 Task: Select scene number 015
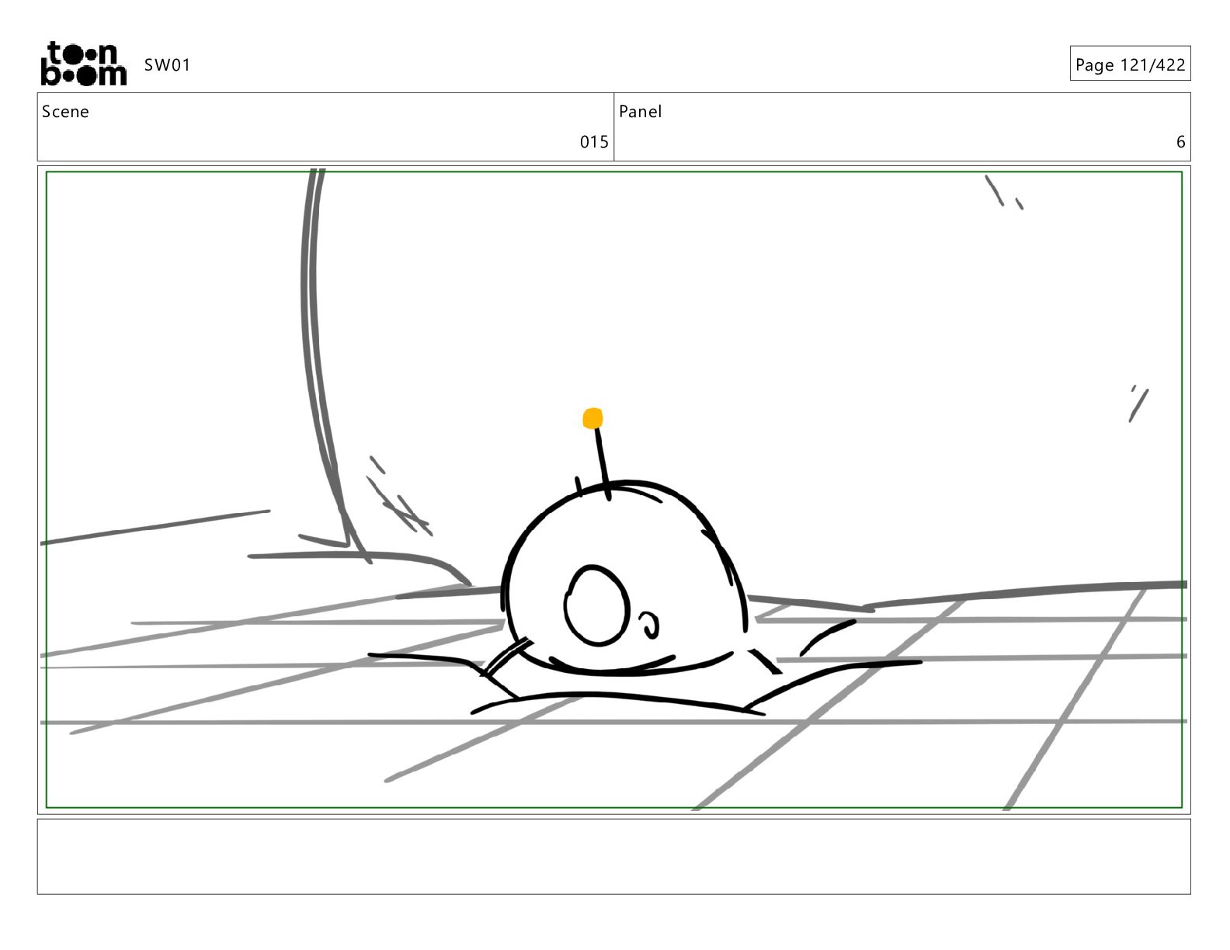tap(594, 142)
